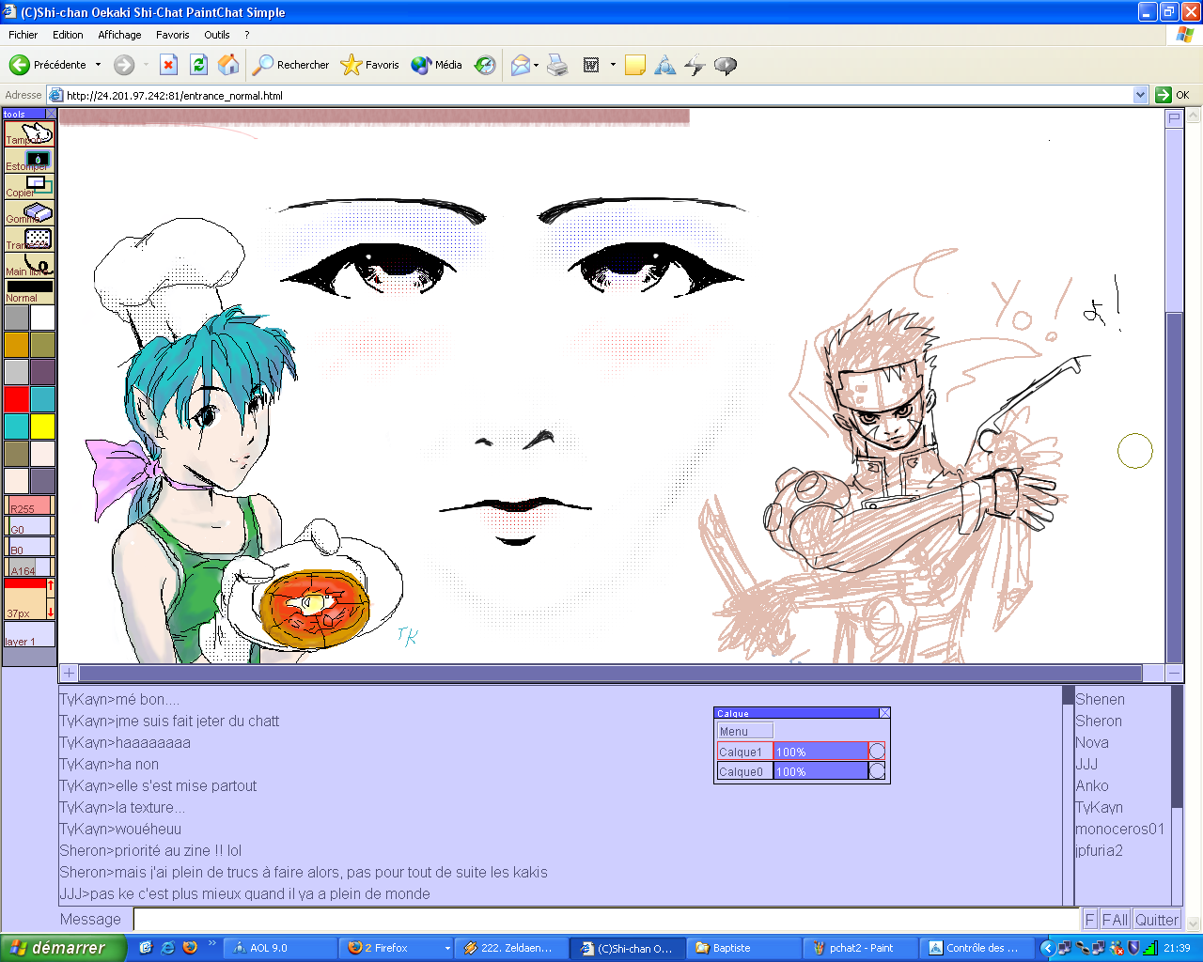Pick the orange color swatch

coord(16,345)
